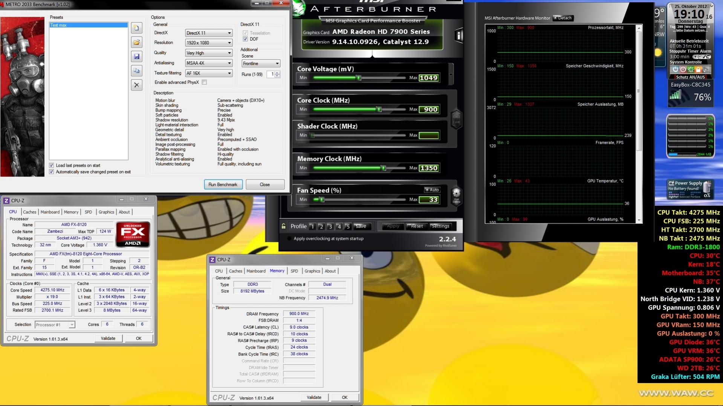The height and width of the screenshot is (406, 723).
Task: Delete the preset with the X icon
Action: [x=136, y=85]
